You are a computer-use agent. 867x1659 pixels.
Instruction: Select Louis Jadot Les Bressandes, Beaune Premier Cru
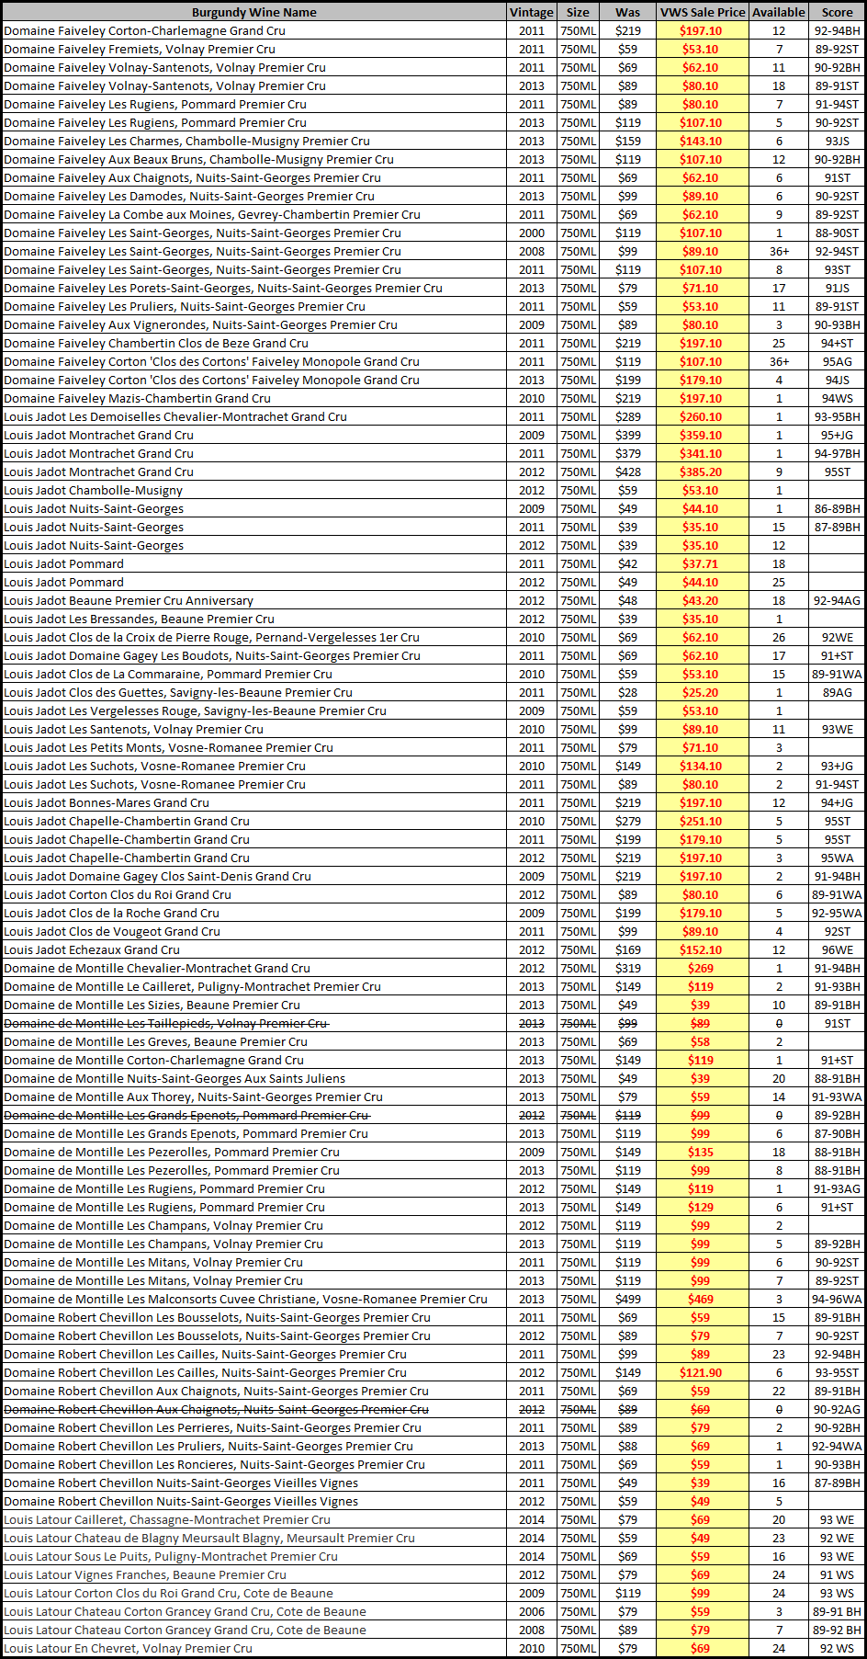[x=139, y=619]
